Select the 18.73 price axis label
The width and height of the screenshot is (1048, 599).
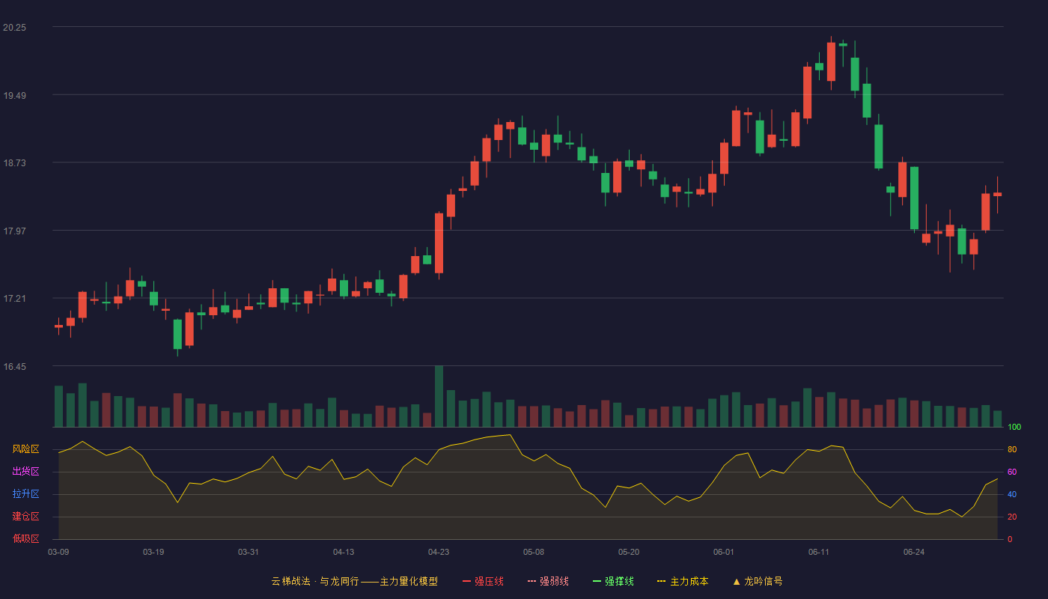tap(14, 162)
